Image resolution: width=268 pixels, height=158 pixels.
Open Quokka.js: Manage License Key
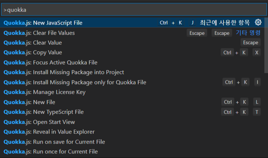pyautogui.click(x=132, y=92)
